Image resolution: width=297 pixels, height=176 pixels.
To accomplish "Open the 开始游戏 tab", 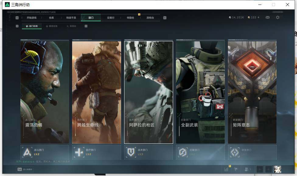I will [31, 18].
